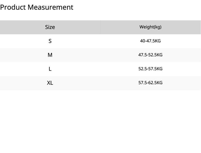Click the blank white area below the table
The width and height of the screenshot is (201, 153).
(x=100, y=121)
